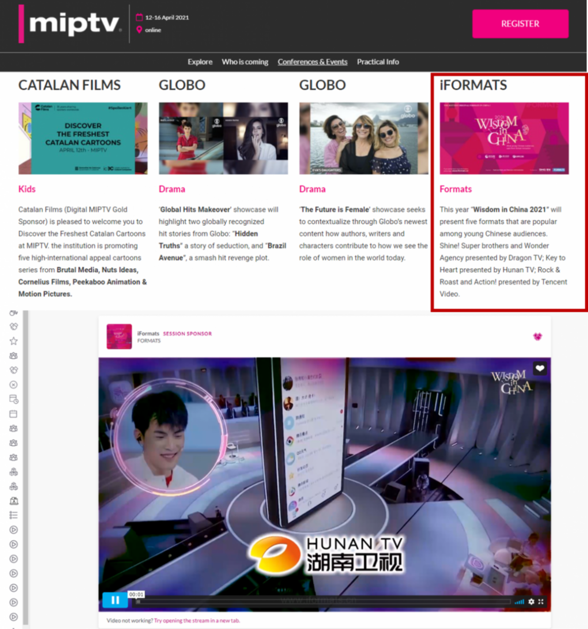Click the sidebar vertical scrollbar
This screenshot has height=629, width=588.
coord(26,467)
